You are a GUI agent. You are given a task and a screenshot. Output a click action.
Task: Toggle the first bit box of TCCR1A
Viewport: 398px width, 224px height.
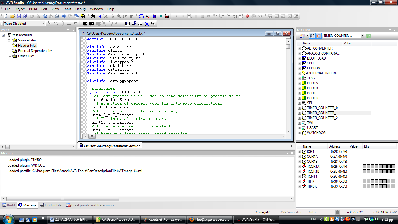[364, 166]
